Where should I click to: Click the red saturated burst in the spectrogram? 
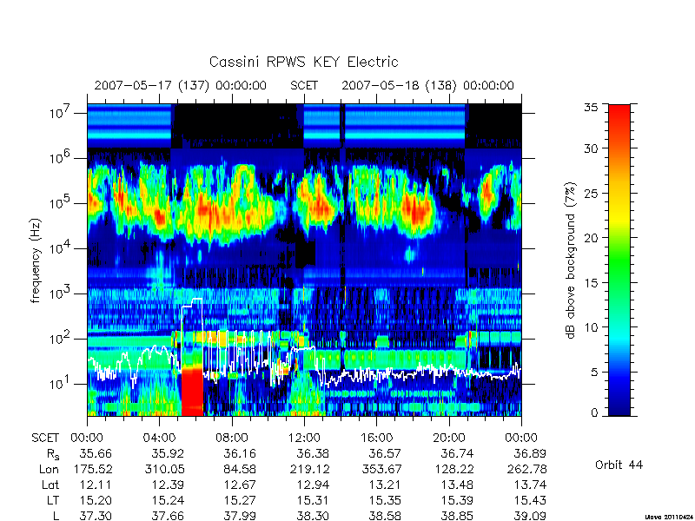click(192, 392)
